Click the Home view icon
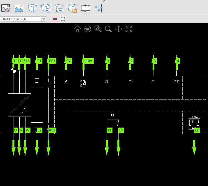The image size is (208, 186). click(78, 29)
